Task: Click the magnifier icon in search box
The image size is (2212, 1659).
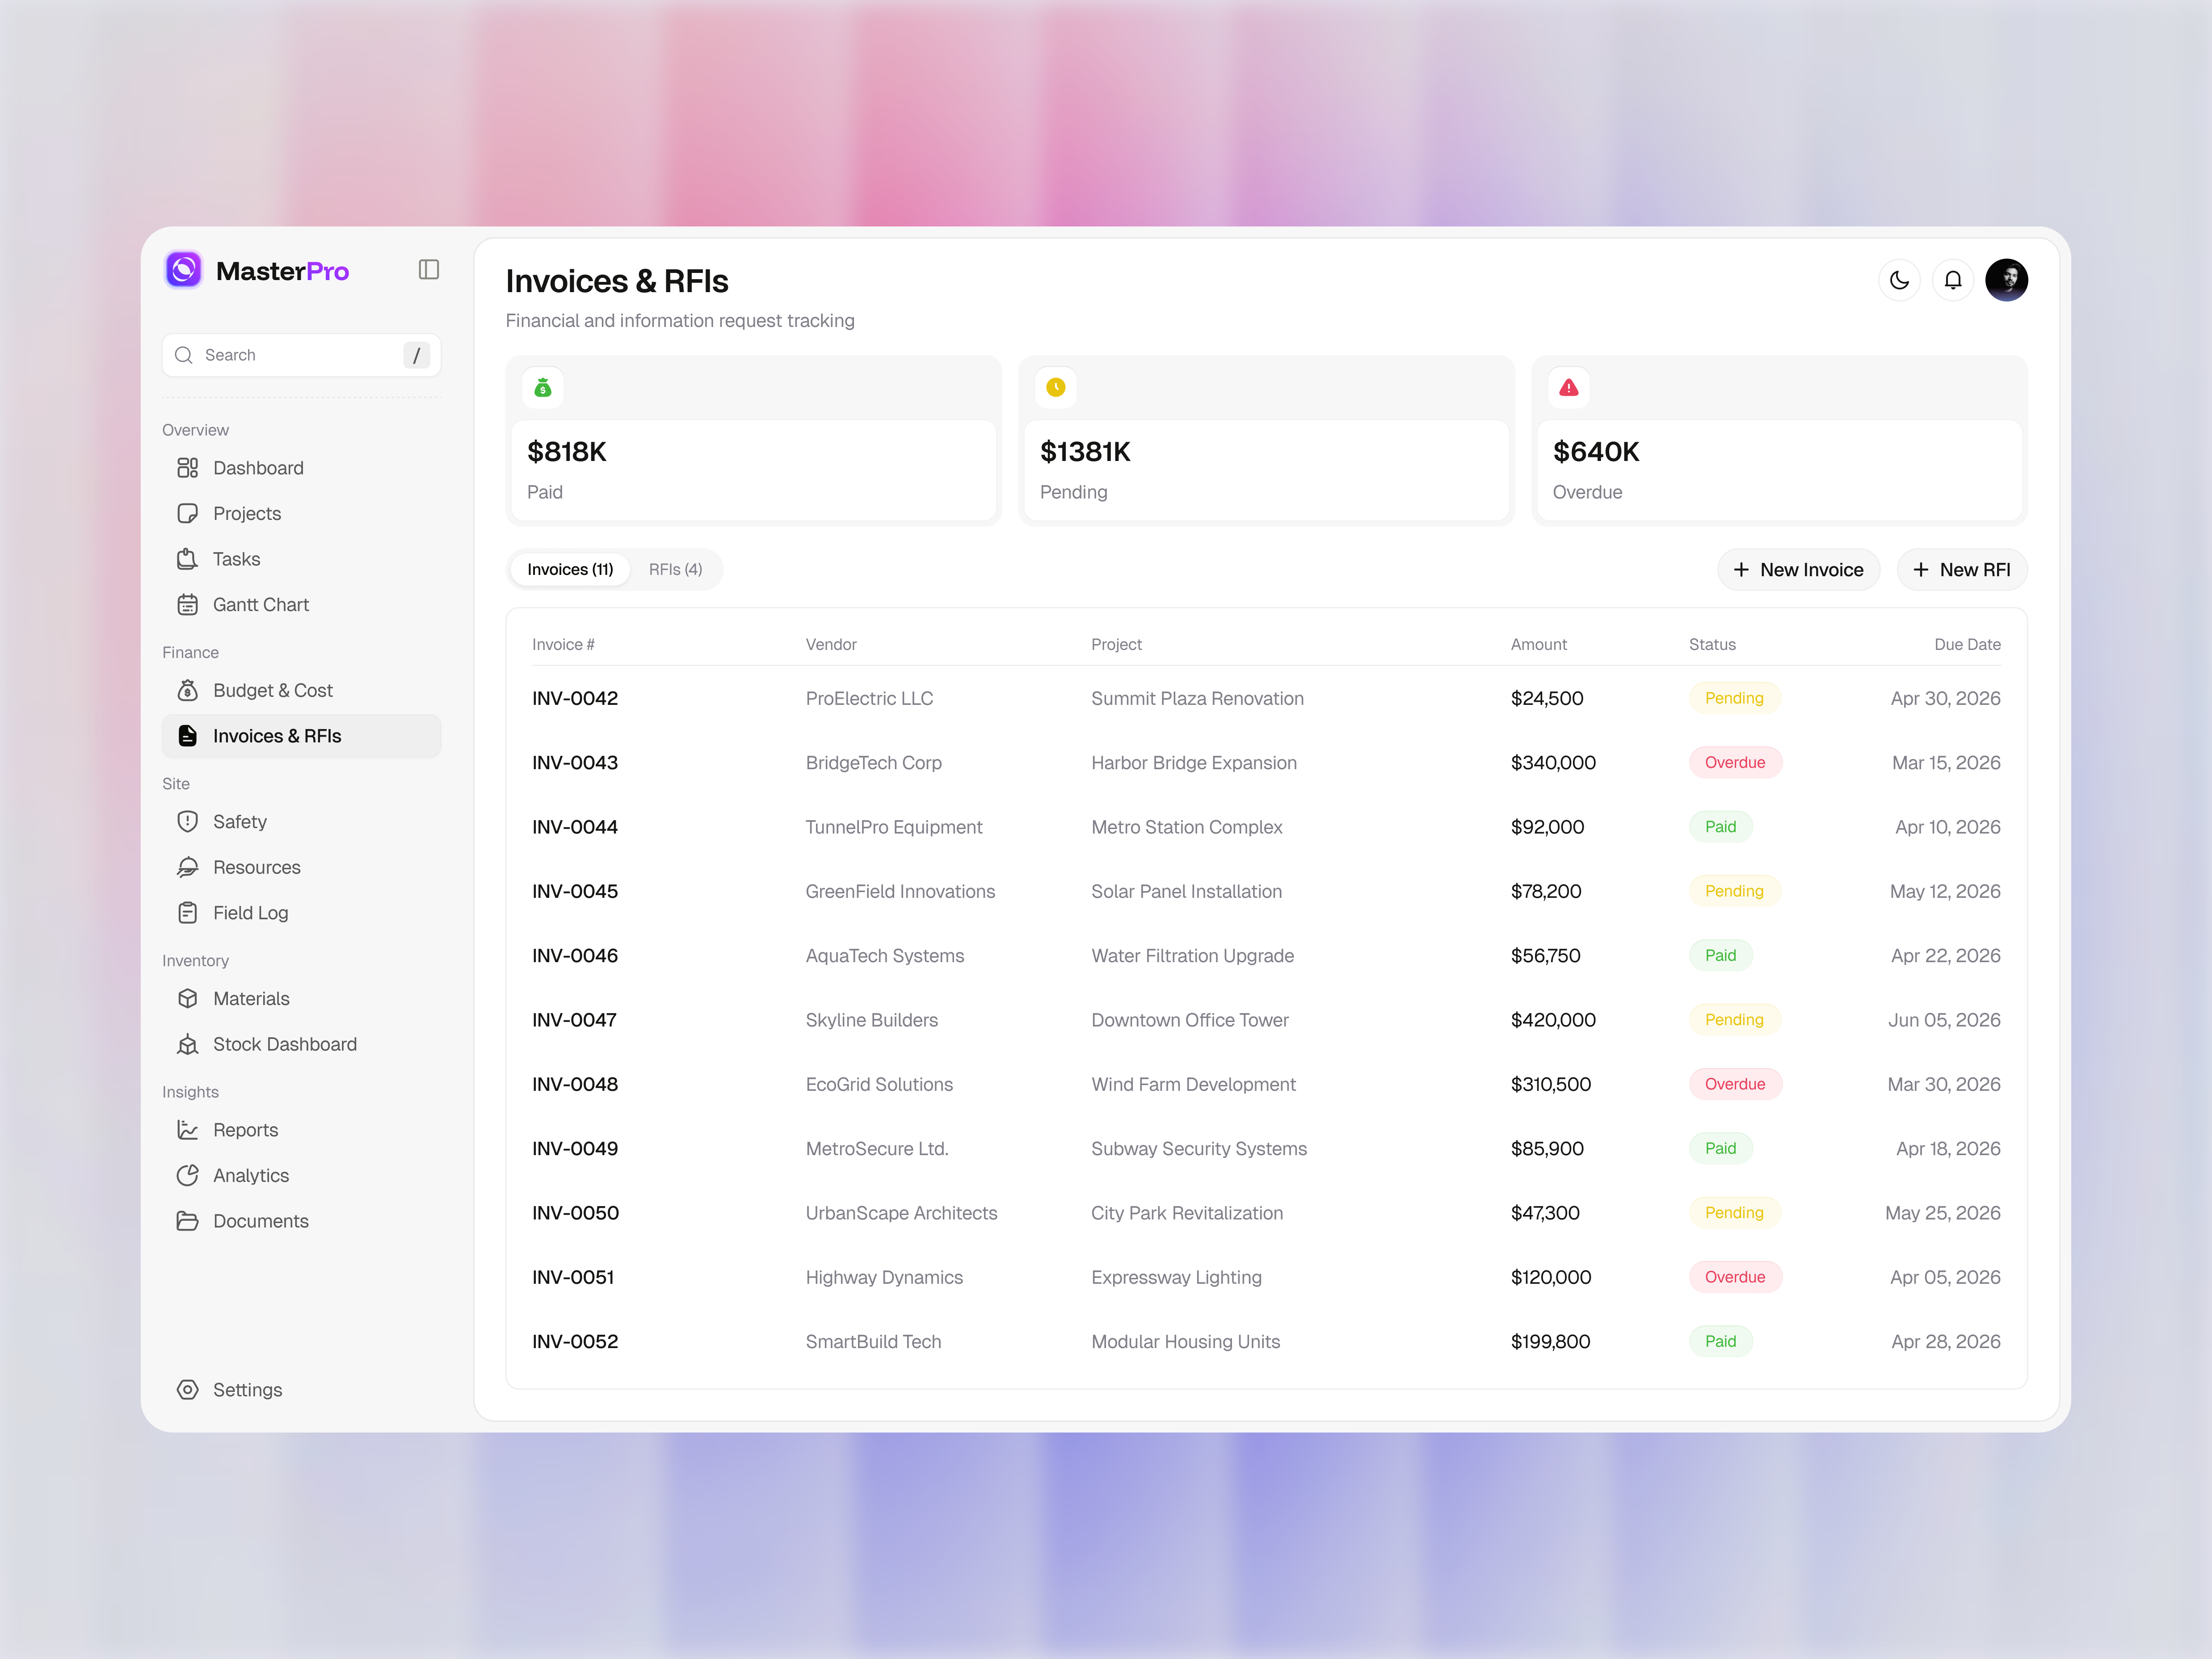Action: 184,355
